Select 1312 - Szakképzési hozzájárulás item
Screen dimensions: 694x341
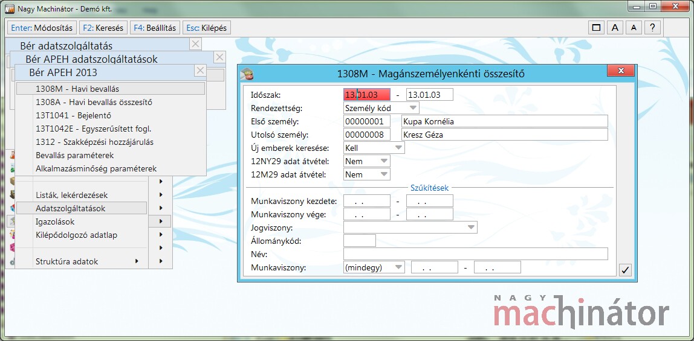111,142
